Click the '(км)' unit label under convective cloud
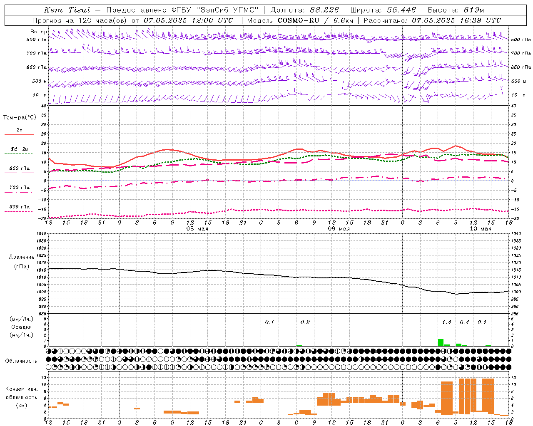 tap(21, 405)
